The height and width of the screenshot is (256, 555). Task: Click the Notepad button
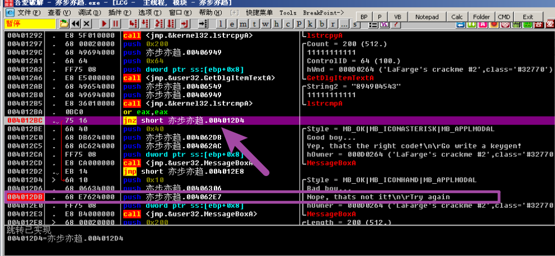tap(427, 17)
